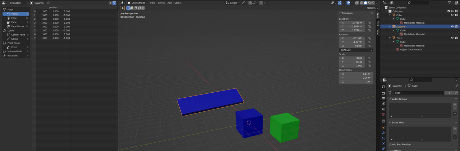Open the spreadsheet editor type selector
The width and height of the screenshot is (460, 151).
(x=5, y=3)
